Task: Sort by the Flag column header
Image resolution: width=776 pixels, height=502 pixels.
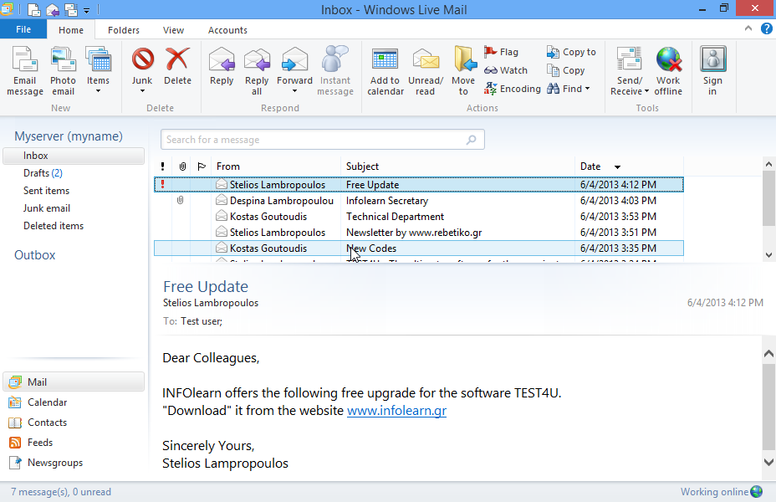Action: pos(202,166)
